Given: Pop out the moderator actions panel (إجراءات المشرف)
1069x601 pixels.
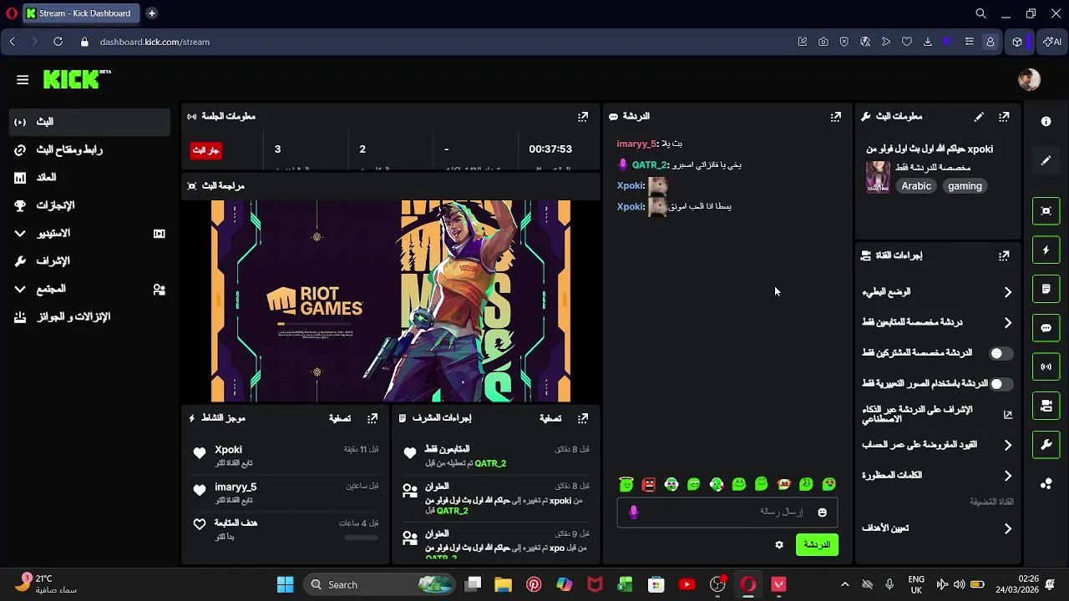Looking at the screenshot, I should [583, 418].
